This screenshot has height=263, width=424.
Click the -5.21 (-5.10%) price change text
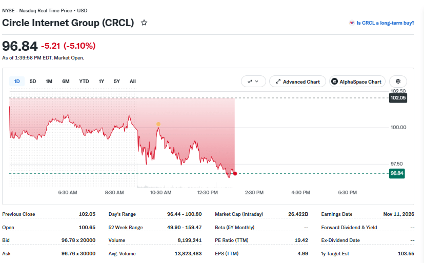[68, 46]
